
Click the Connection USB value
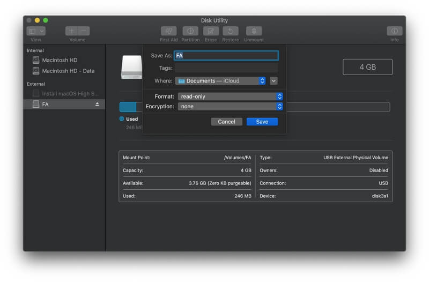383,183
